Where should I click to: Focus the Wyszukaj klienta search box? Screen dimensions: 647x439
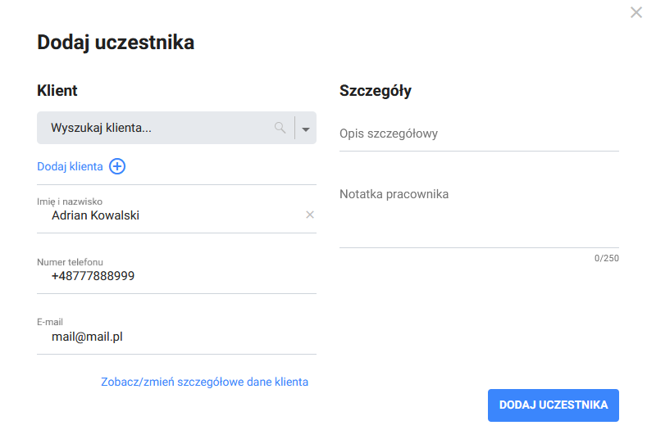[156, 128]
